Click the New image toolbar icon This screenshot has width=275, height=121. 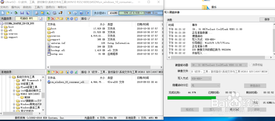2,13
